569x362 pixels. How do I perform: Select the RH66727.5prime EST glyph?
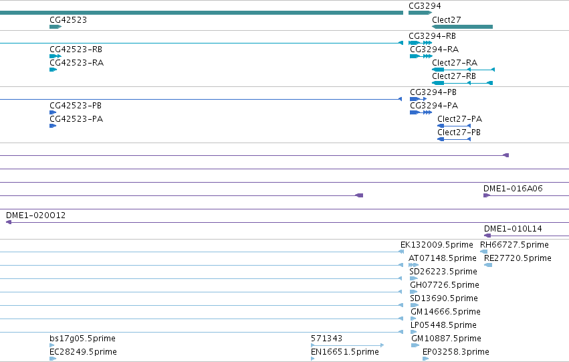click(x=483, y=252)
